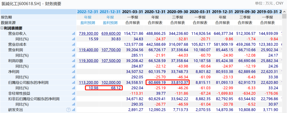Screen dimensions: 287x113
Task: Open chart icon for 同比(%) under 营业利润
Action: [74, 55]
